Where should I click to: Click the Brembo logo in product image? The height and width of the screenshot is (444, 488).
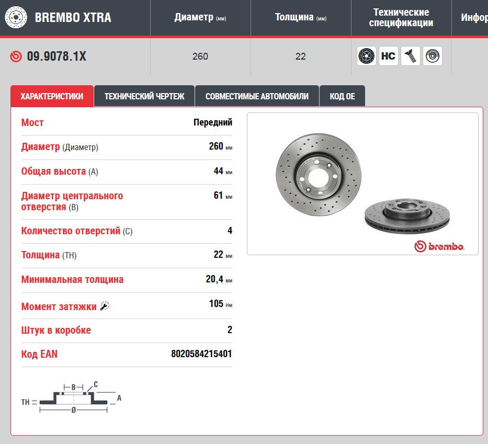(x=439, y=246)
